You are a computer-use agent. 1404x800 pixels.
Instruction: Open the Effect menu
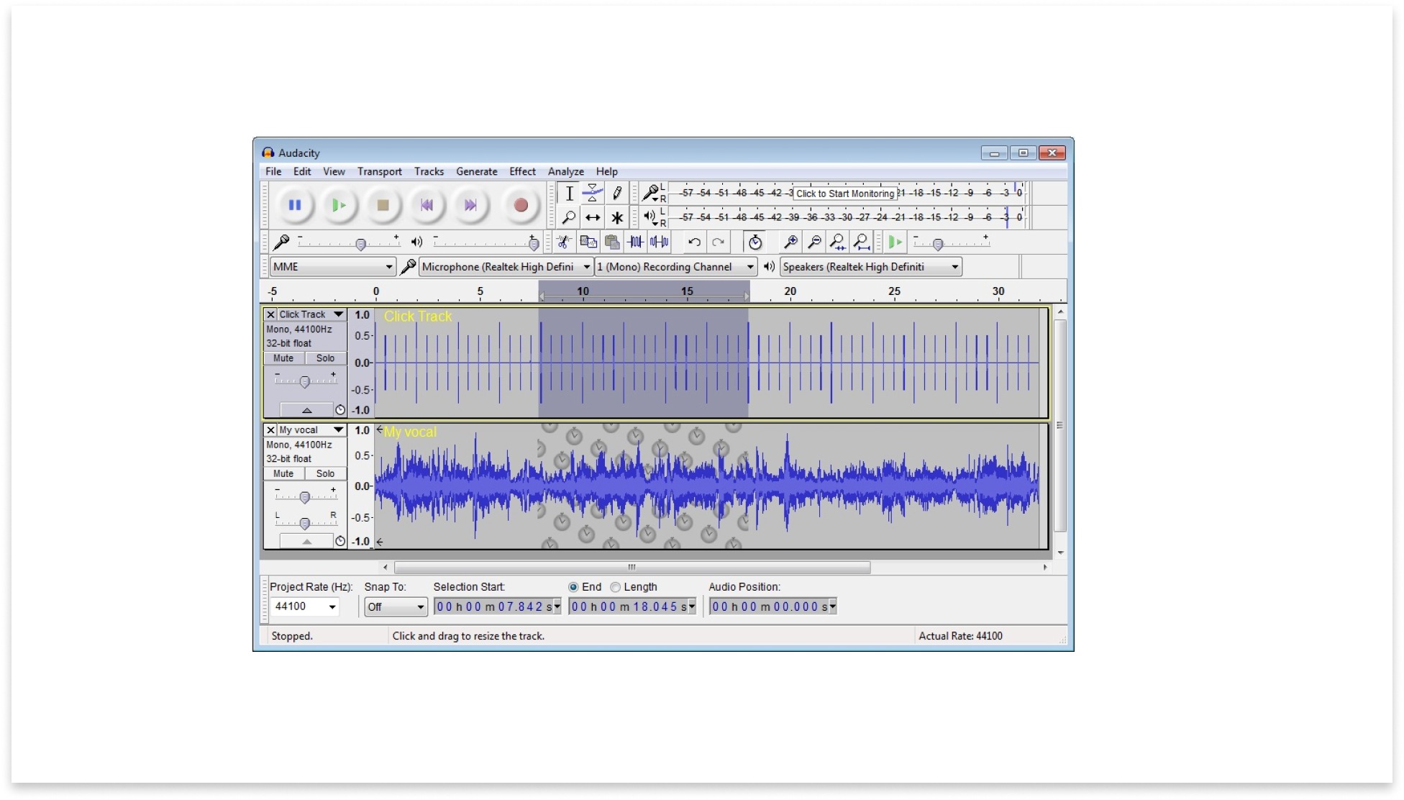523,171
